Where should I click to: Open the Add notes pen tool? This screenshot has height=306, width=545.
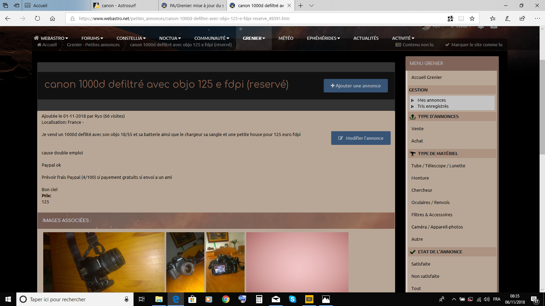click(x=508, y=19)
